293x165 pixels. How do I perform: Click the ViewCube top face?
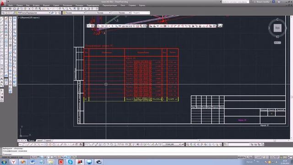pyautogui.click(x=277, y=28)
